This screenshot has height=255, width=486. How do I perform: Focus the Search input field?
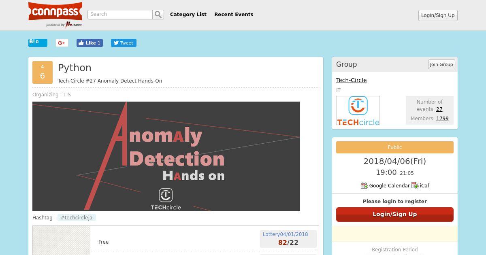point(120,15)
